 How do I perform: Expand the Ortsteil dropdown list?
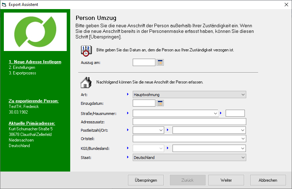click(x=243, y=139)
